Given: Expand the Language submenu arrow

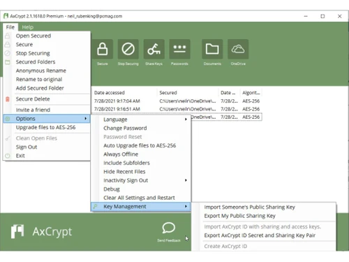Looking at the screenshot, I should (x=186, y=119).
